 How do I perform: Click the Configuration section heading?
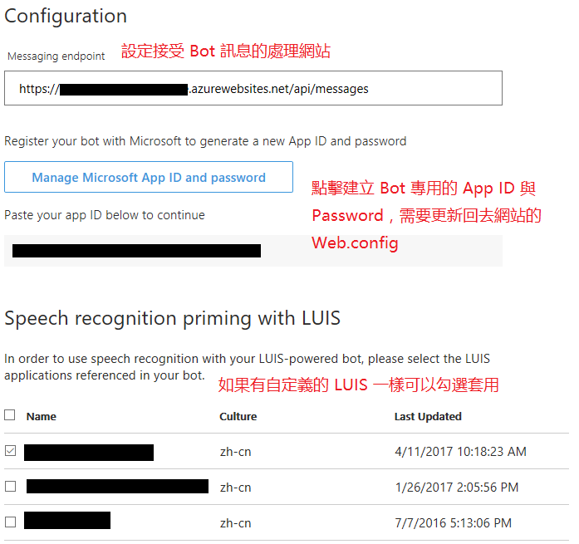tap(66, 16)
